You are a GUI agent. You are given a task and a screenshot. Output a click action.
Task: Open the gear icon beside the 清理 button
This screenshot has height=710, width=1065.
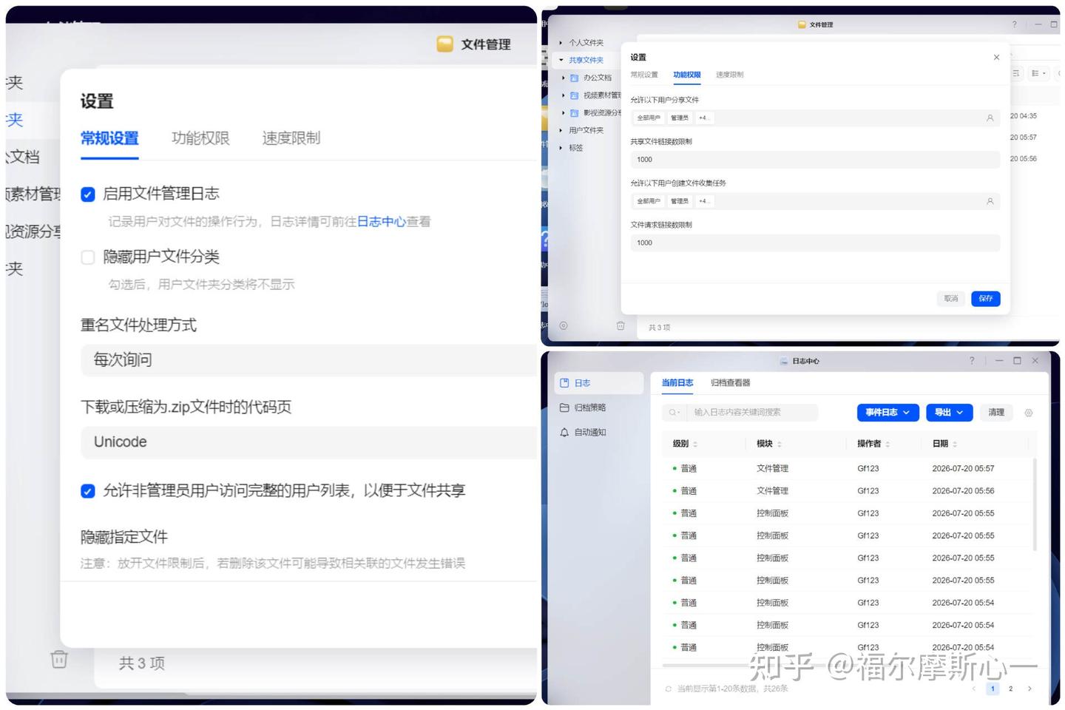[x=1028, y=413]
